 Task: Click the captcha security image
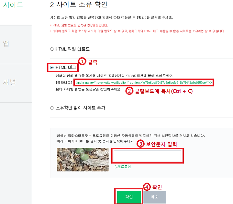pyautogui.click(x=83, y=159)
